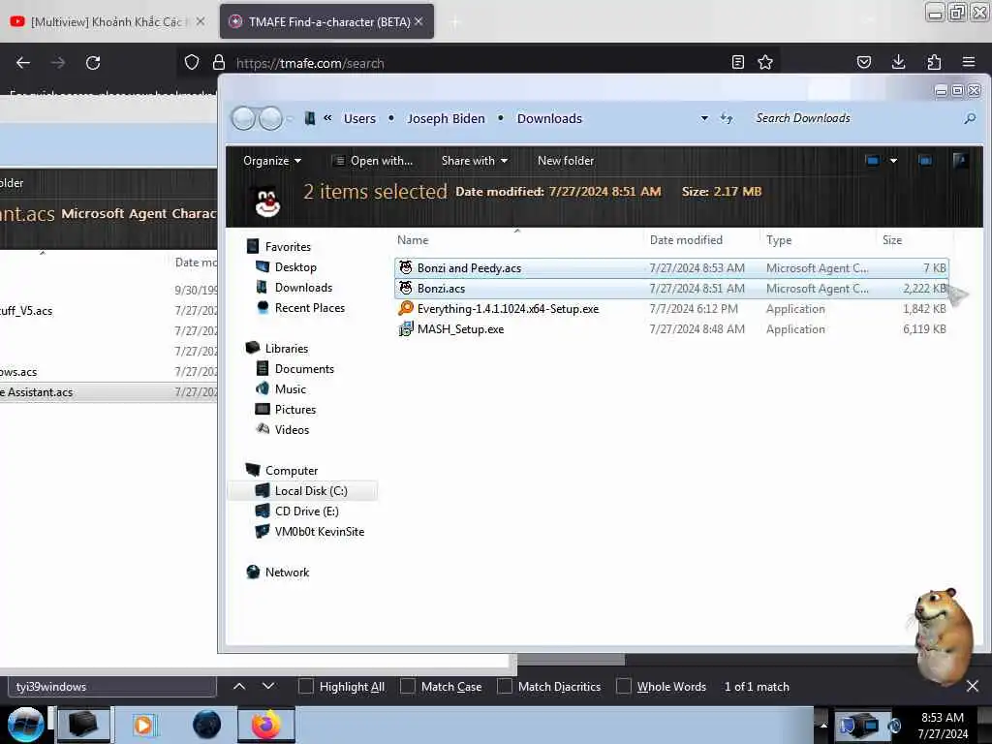Open Recent Places in navigation pane
The height and width of the screenshot is (744, 992).
coord(310,307)
